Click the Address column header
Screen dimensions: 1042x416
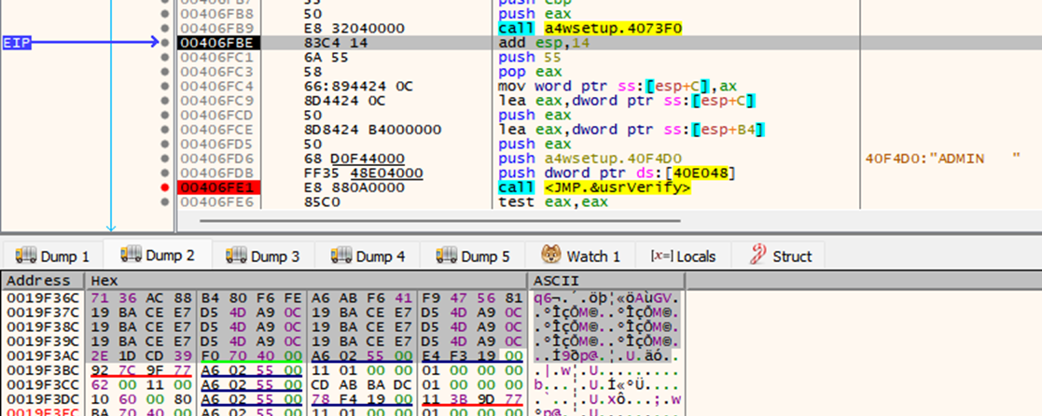click(x=39, y=281)
